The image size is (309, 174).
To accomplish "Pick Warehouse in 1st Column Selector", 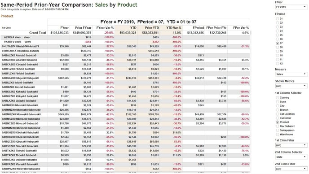I will tap(278, 135).
